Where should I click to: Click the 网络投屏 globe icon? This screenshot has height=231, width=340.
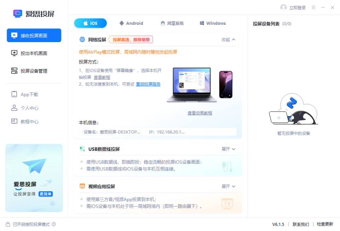coord(82,39)
